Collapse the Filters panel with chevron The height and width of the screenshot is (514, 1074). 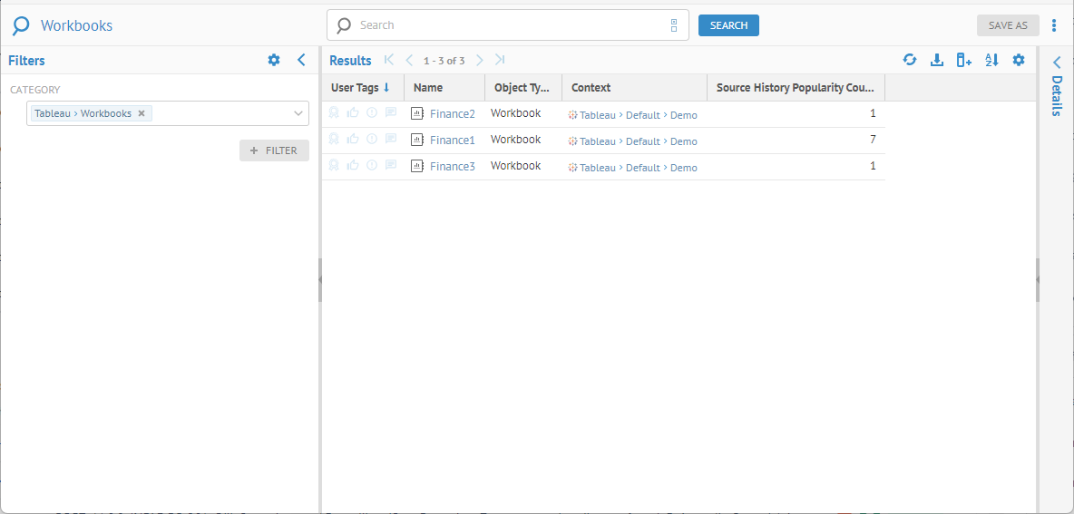pos(301,60)
